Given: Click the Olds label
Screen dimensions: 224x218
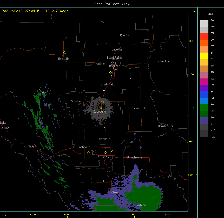Looking at the screenshot, I should pyautogui.click(x=101, y=102).
